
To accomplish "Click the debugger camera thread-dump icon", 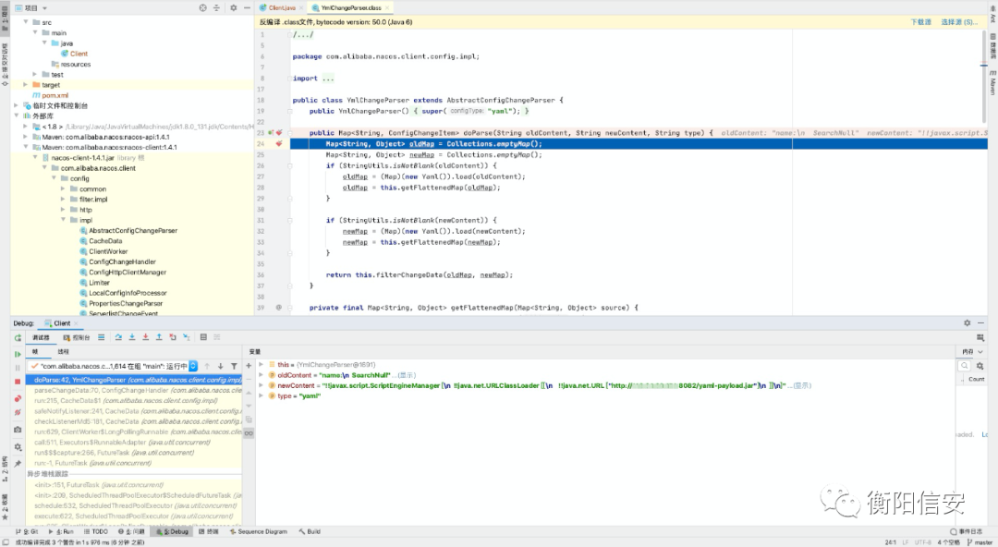I will click(x=18, y=430).
